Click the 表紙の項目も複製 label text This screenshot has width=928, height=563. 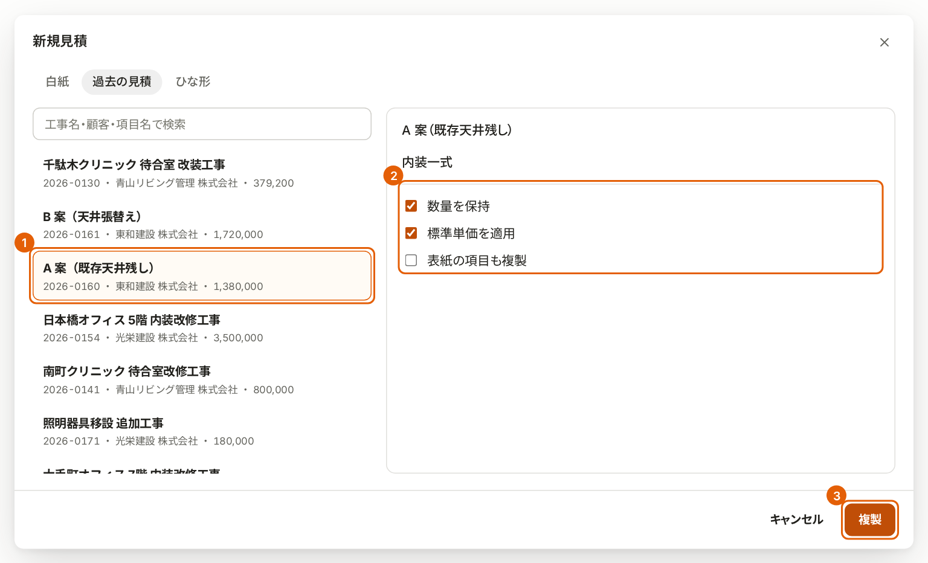point(477,260)
